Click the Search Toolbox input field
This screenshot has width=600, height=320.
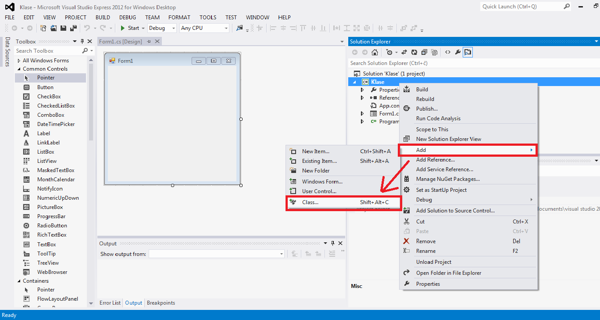(48, 51)
